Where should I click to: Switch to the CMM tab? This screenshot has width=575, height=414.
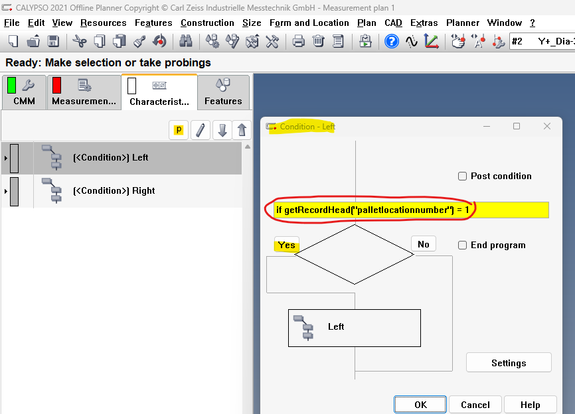24,92
